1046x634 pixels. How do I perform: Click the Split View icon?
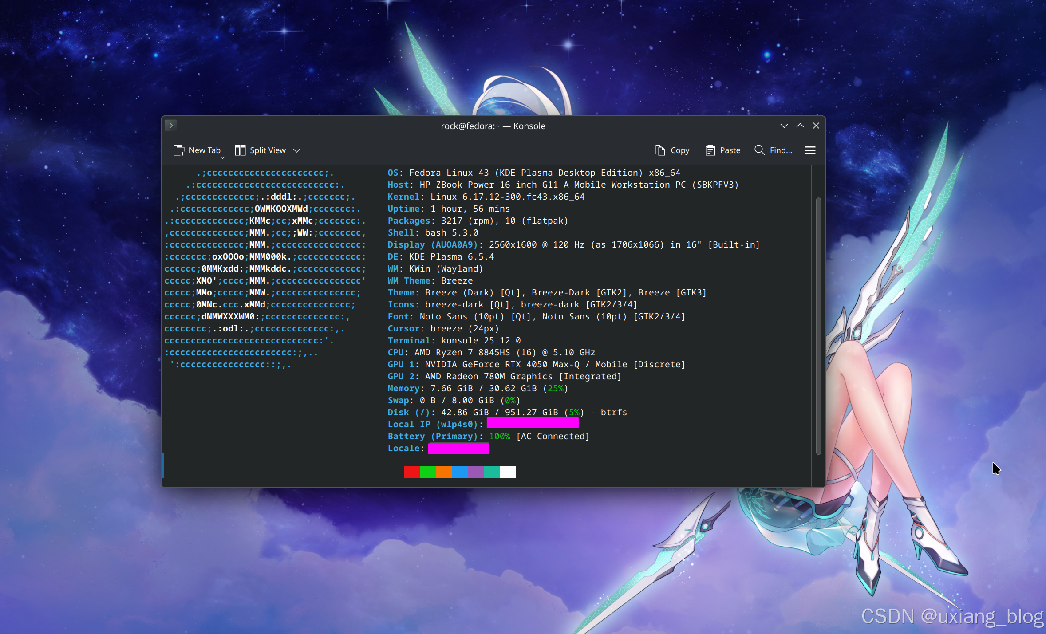click(240, 150)
